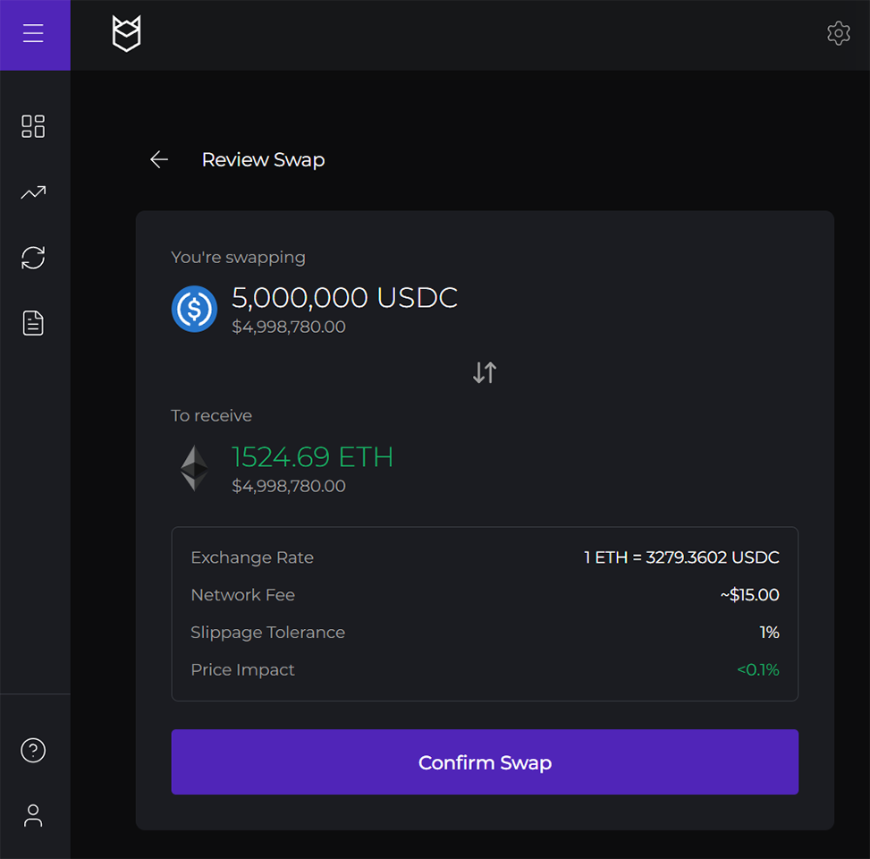Click the fox logo in header

click(126, 34)
